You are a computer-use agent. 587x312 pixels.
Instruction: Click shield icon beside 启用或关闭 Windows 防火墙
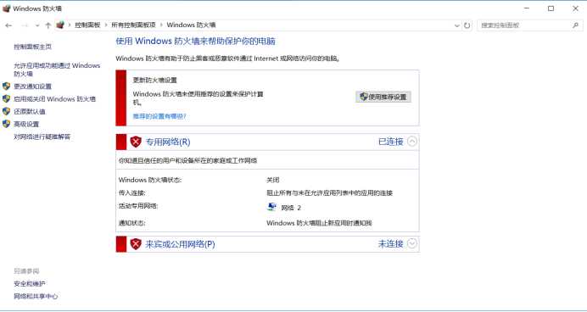(x=7, y=98)
